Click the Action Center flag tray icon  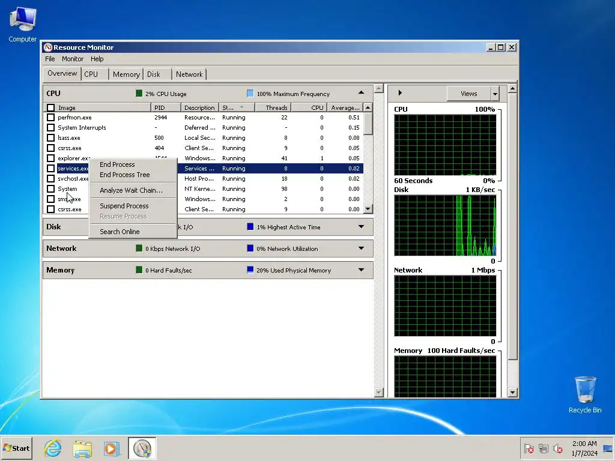[x=529, y=448]
